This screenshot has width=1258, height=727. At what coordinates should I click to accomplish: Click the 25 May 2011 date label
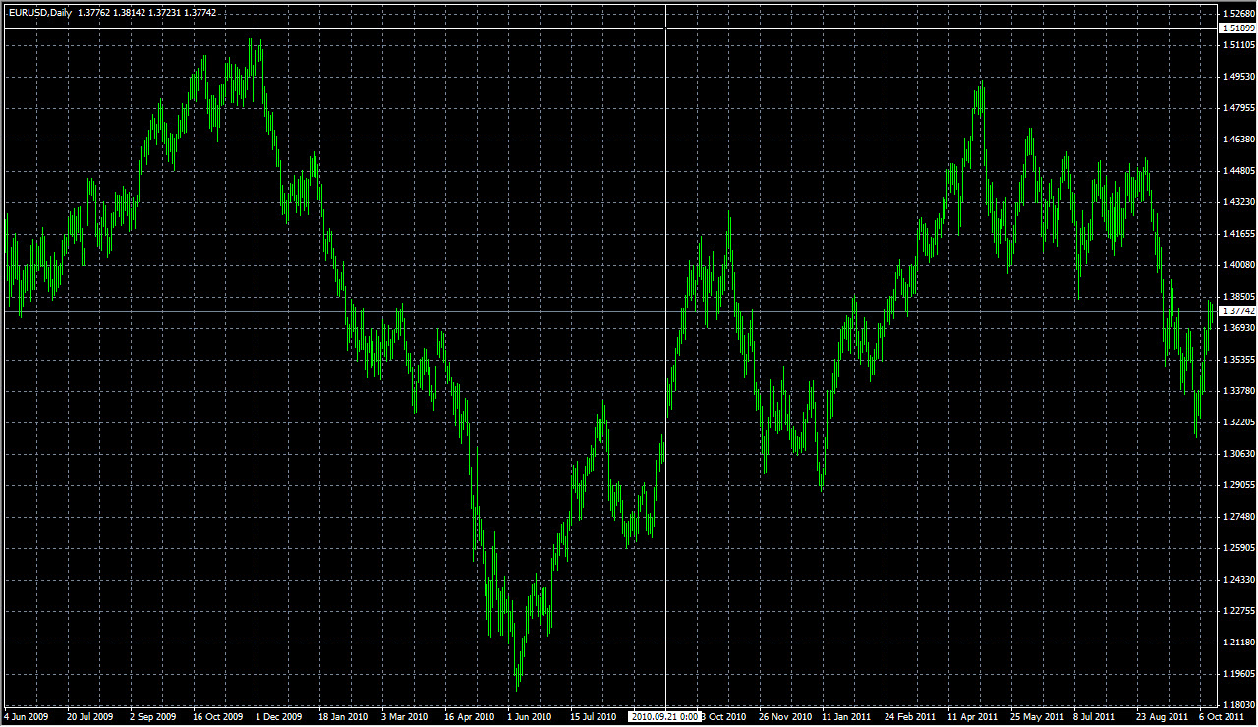[x=1037, y=717]
